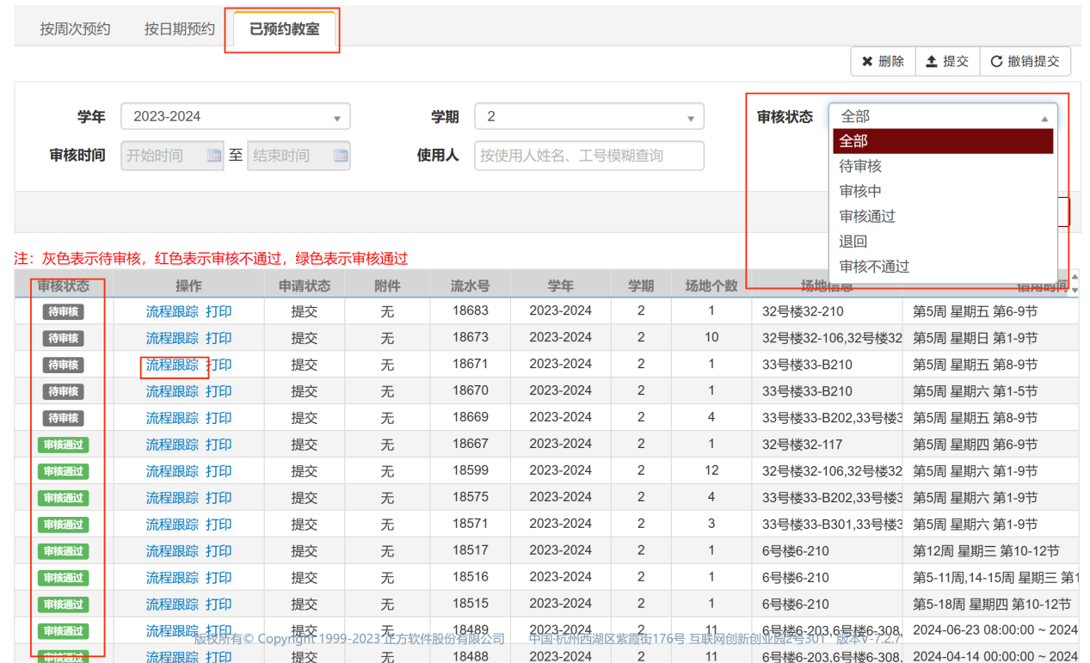Switch to the 按日期预约 tab
1090x663 pixels.
(x=180, y=29)
